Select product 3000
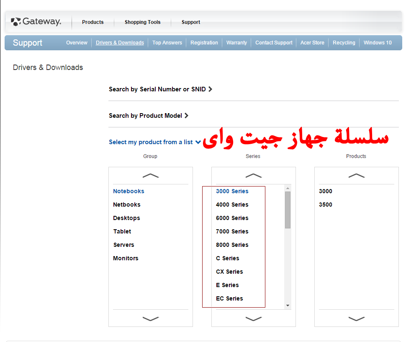 click(326, 191)
